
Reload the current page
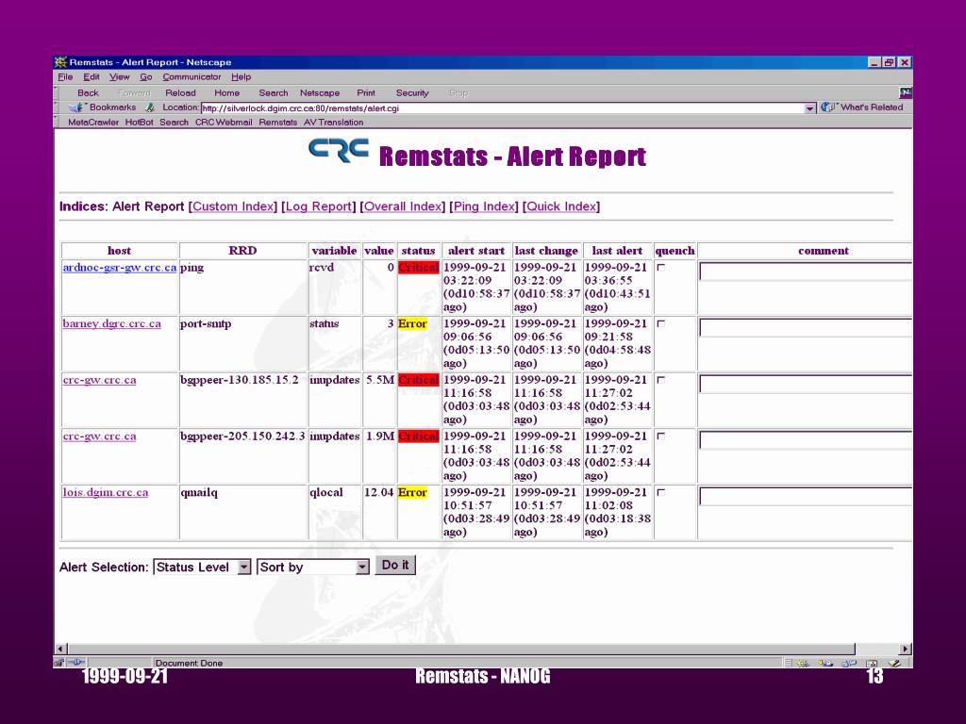click(x=180, y=93)
